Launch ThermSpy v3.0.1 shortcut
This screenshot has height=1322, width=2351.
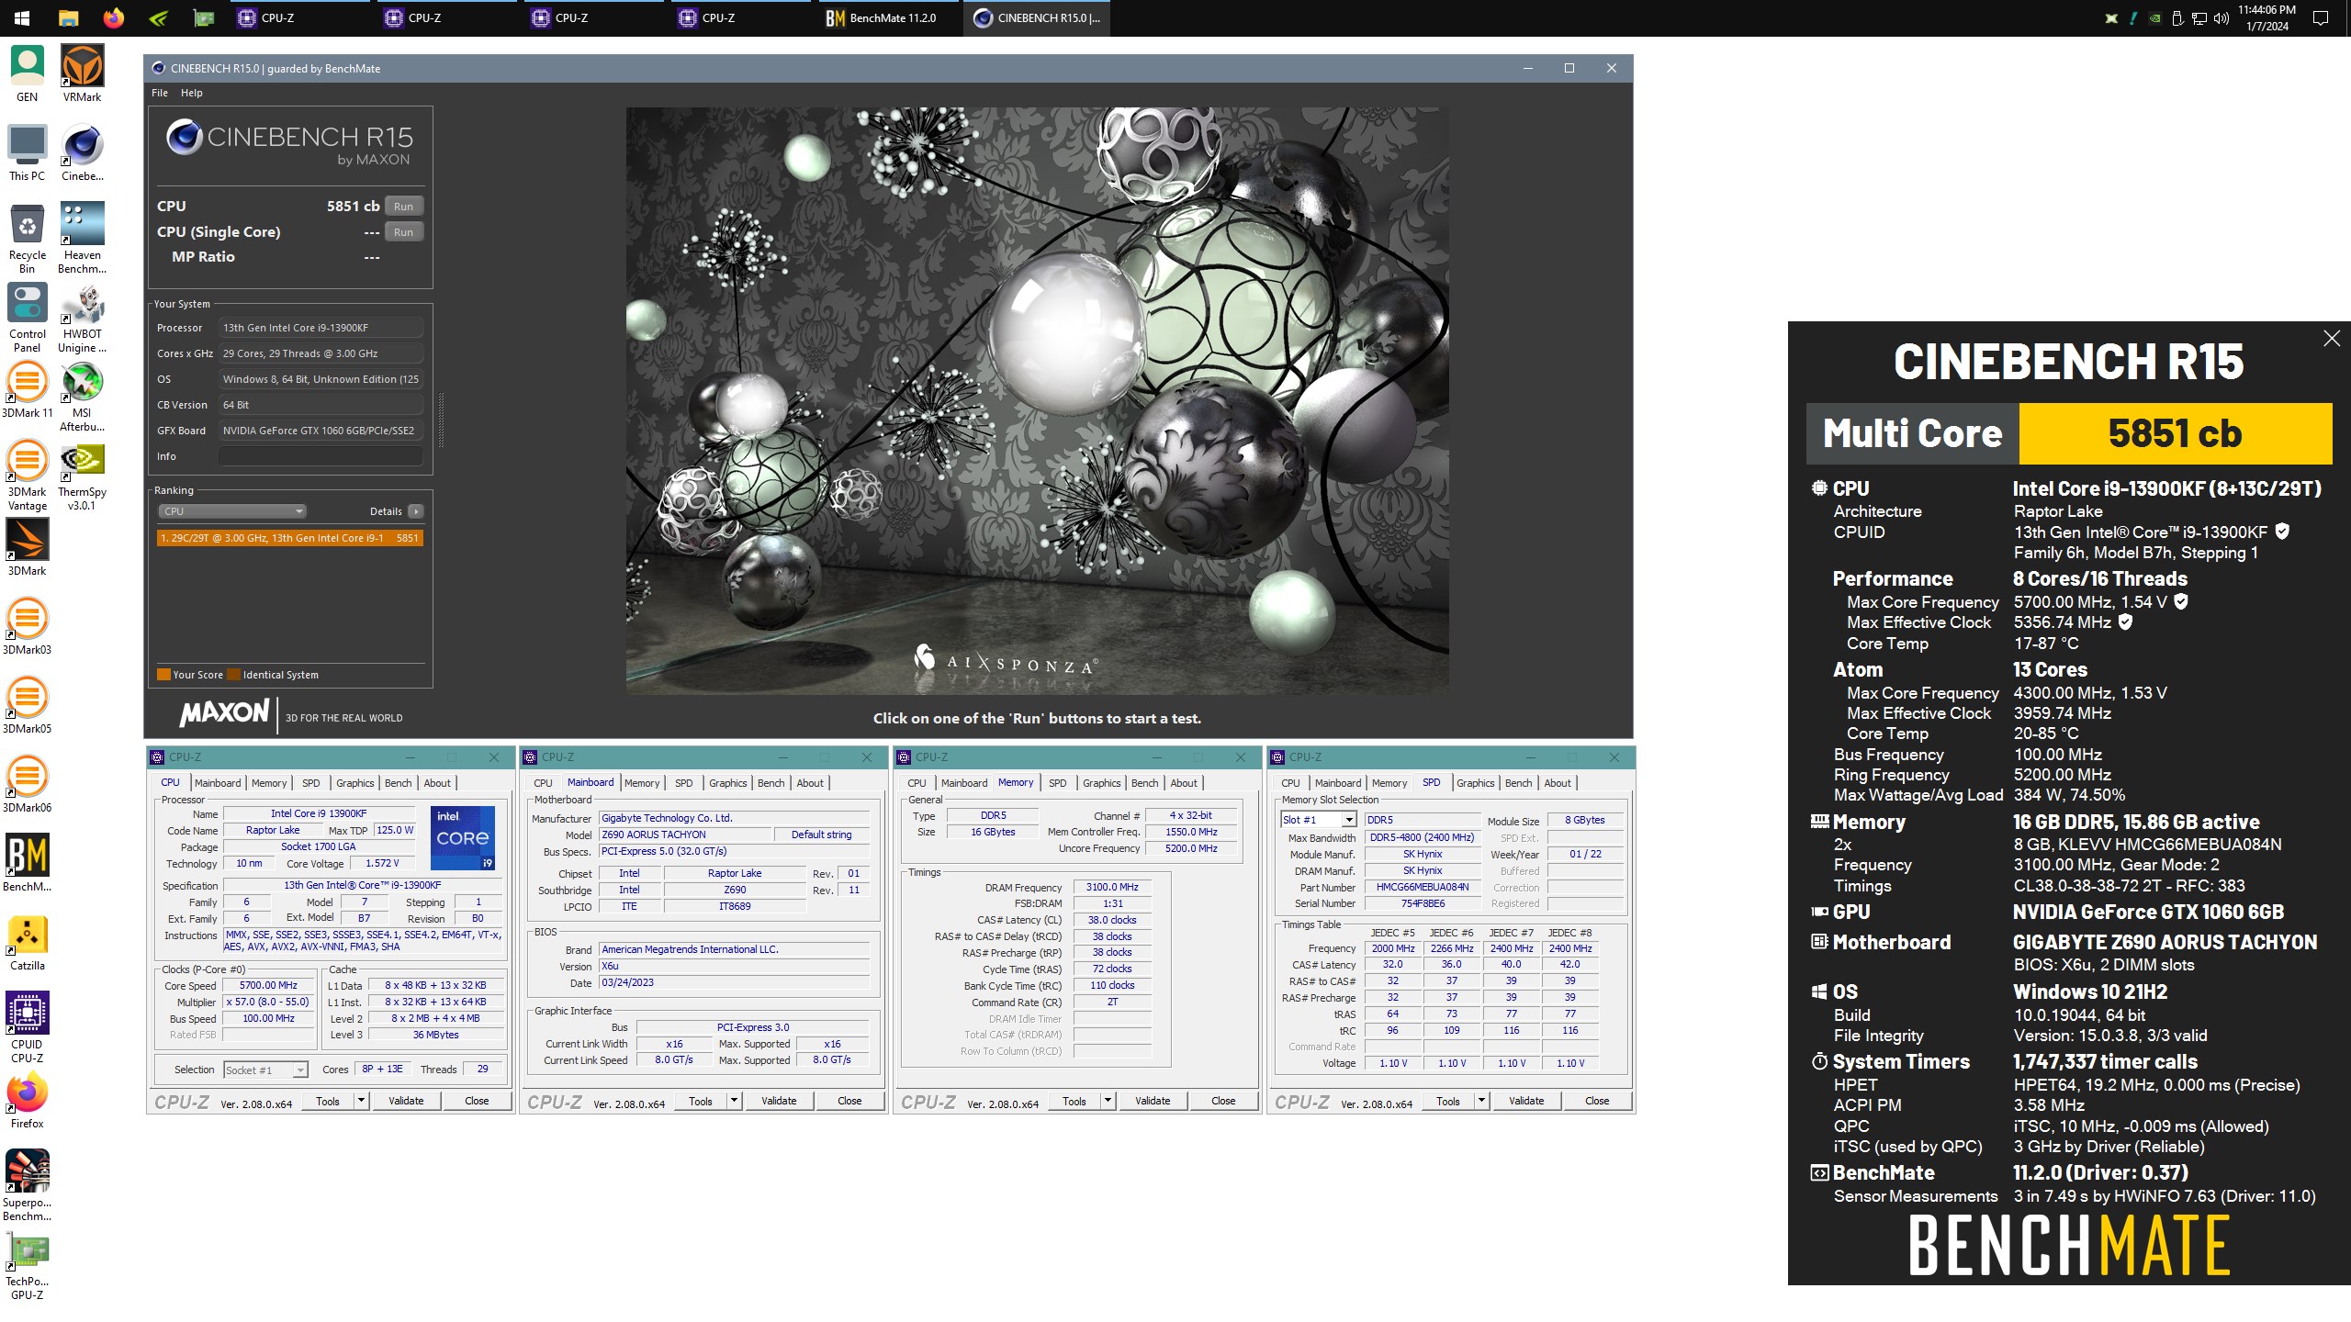[82, 476]
